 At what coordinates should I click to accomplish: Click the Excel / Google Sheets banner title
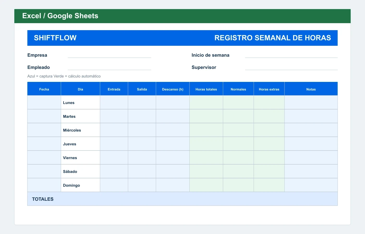(60, 16)
